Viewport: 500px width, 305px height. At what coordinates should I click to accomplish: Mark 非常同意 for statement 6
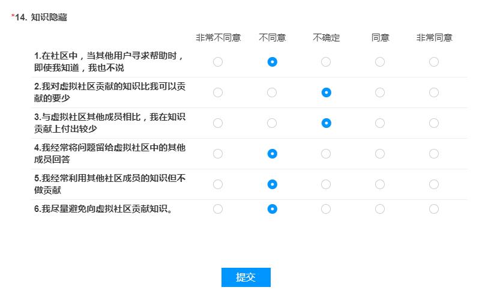click(x=434, y=209)
